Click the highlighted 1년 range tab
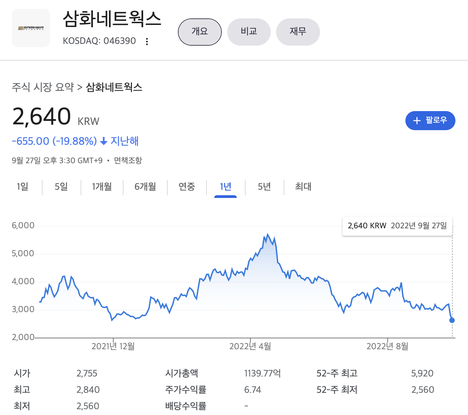The width and height of the screenshot is (468, 415). click(x=225, y=187)
